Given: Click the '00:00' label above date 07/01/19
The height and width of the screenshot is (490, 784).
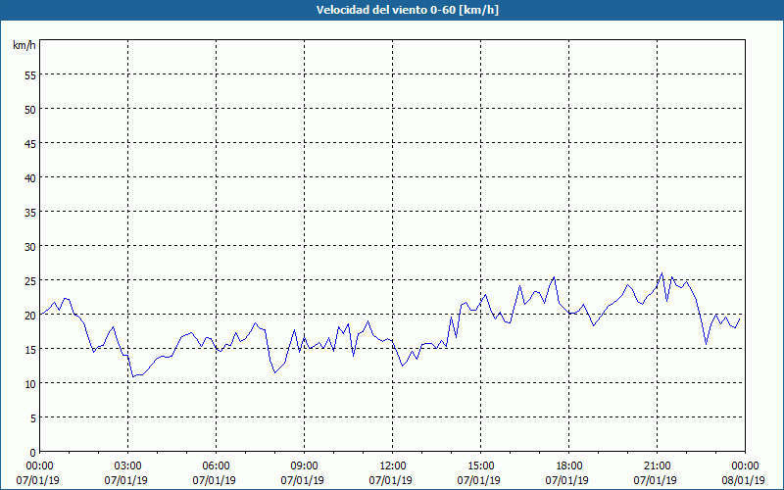Looking at the screenshot, I should tap(40, 466).
